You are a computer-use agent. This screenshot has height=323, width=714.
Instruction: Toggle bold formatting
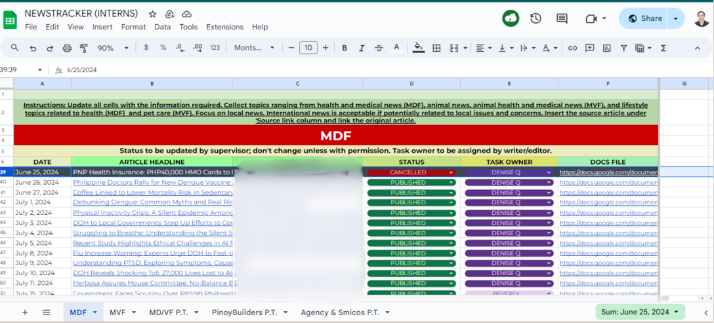(x=345, y=48)
